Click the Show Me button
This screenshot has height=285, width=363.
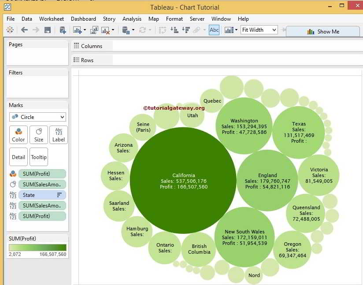click(323, 31)
